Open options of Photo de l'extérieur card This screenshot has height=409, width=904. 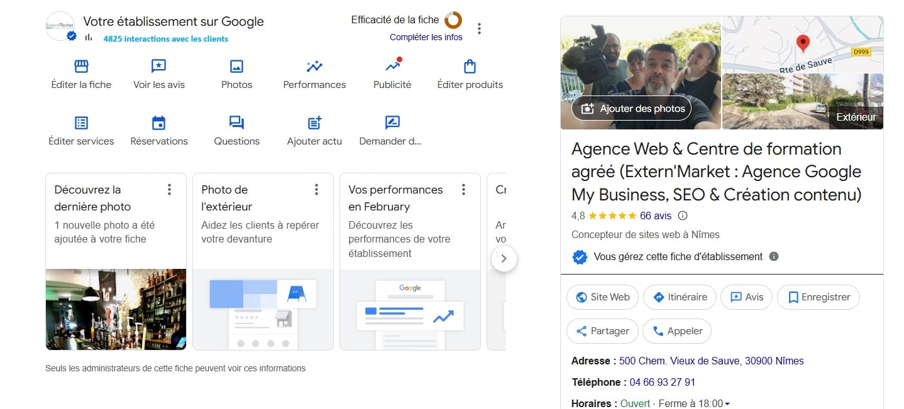316,189
